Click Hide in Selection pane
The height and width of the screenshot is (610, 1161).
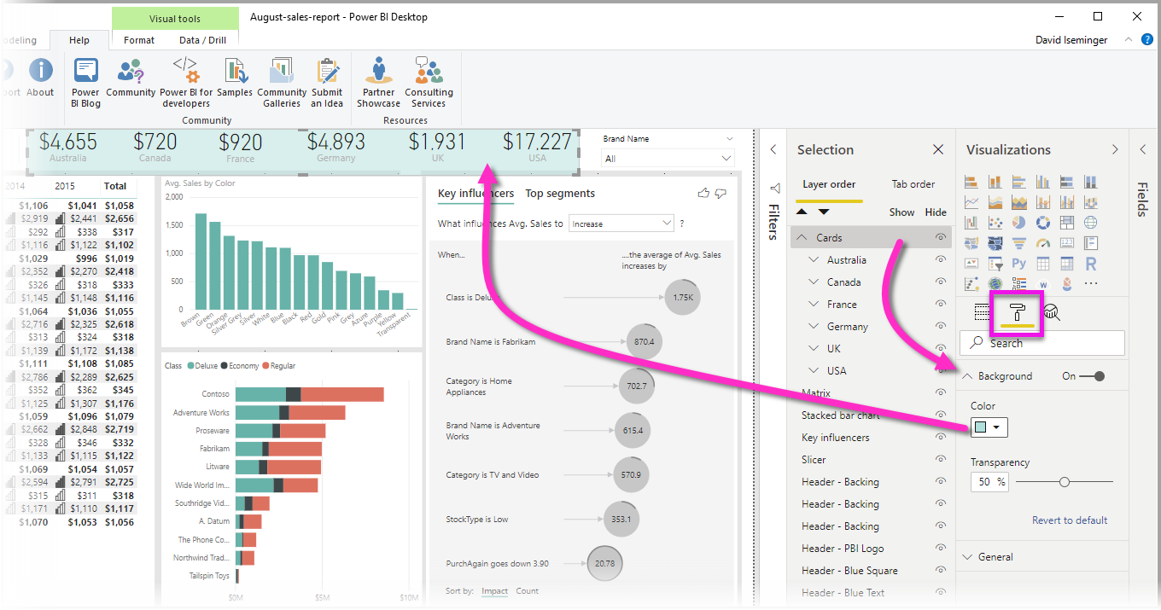click(x=936, y=212)
